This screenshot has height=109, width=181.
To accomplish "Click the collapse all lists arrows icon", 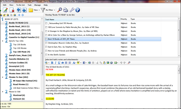I will (x=19, y=15).
